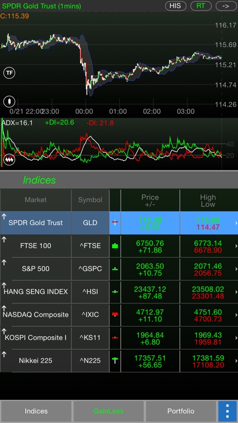The image size is (238, 423).
Task: Tap the candle icon in the ^N225 row
Action: tap(115, 360)
